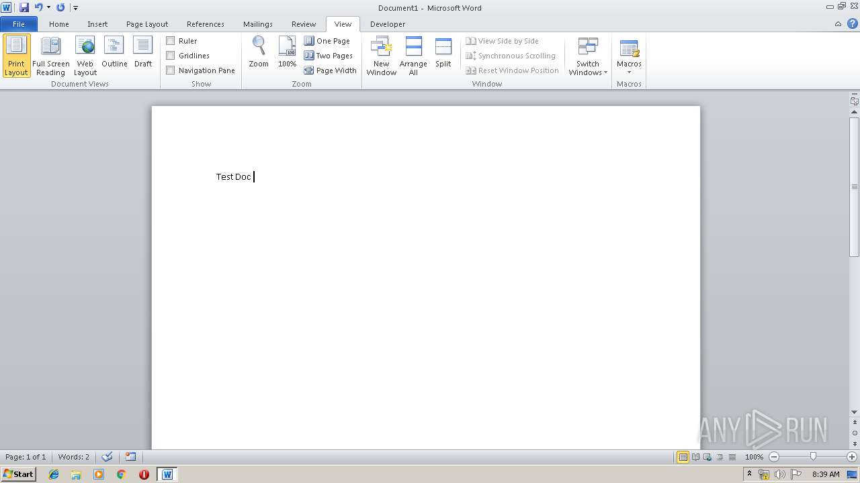Open the Zoom dialog magnifier button
The image size is (860, 483).
click(259, 52)
